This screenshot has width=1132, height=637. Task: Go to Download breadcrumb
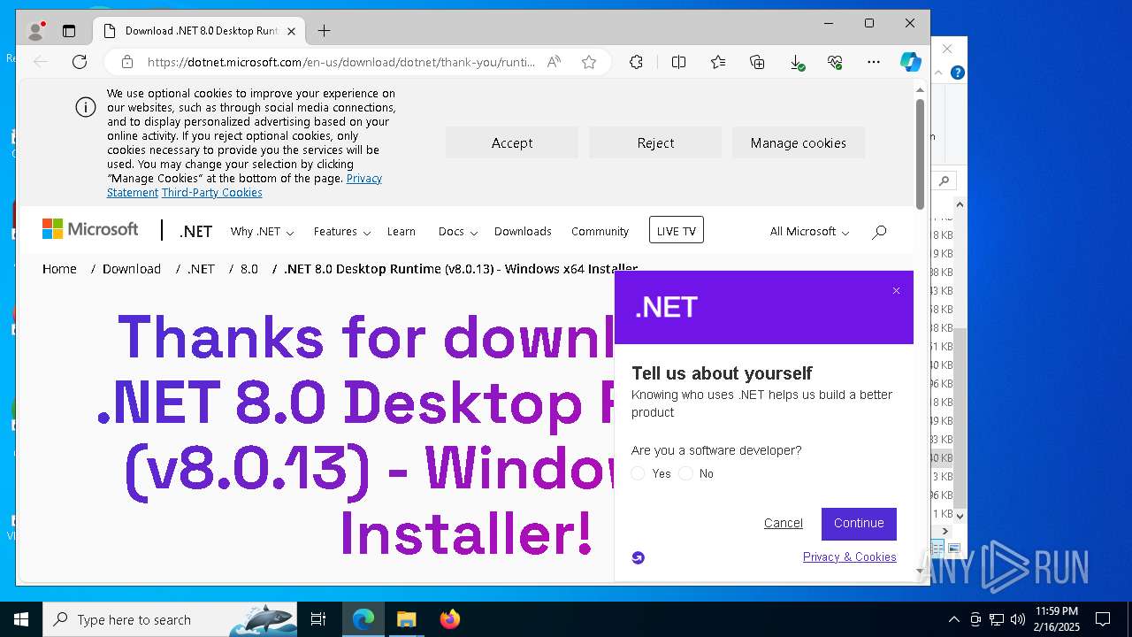click(132, 269)
